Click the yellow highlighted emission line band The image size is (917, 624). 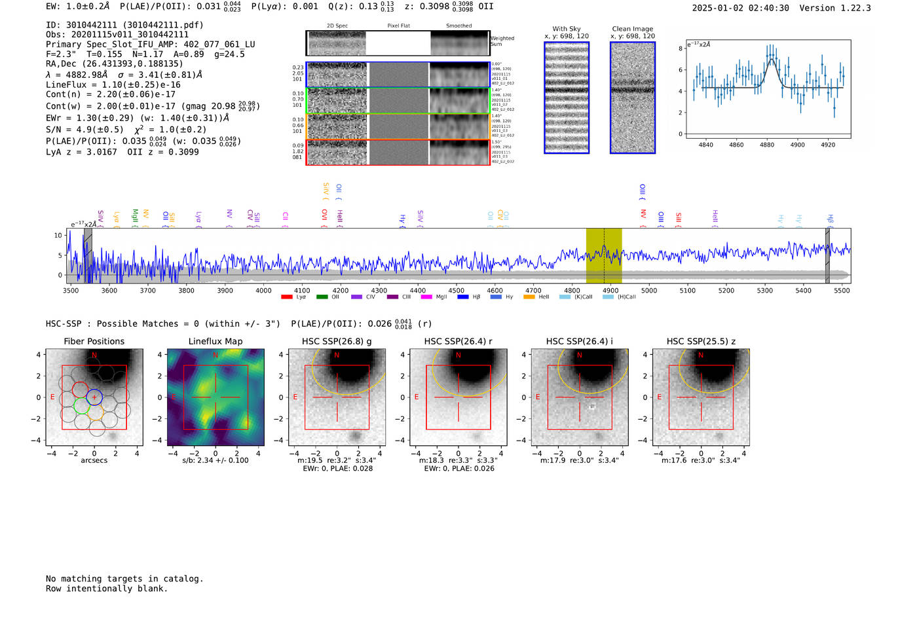pos(604,255)
